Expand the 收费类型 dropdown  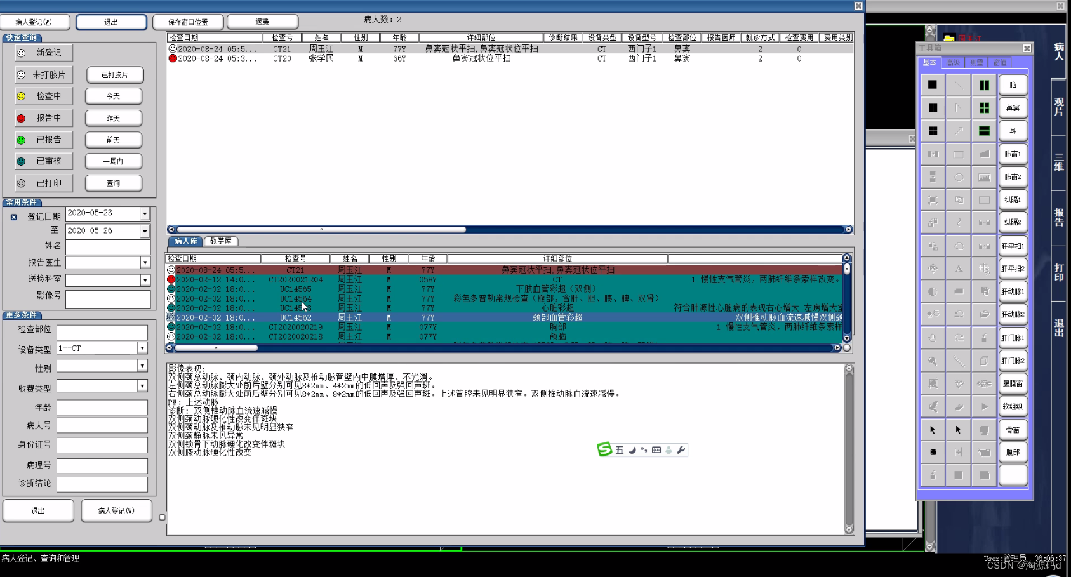pos(142,386)
